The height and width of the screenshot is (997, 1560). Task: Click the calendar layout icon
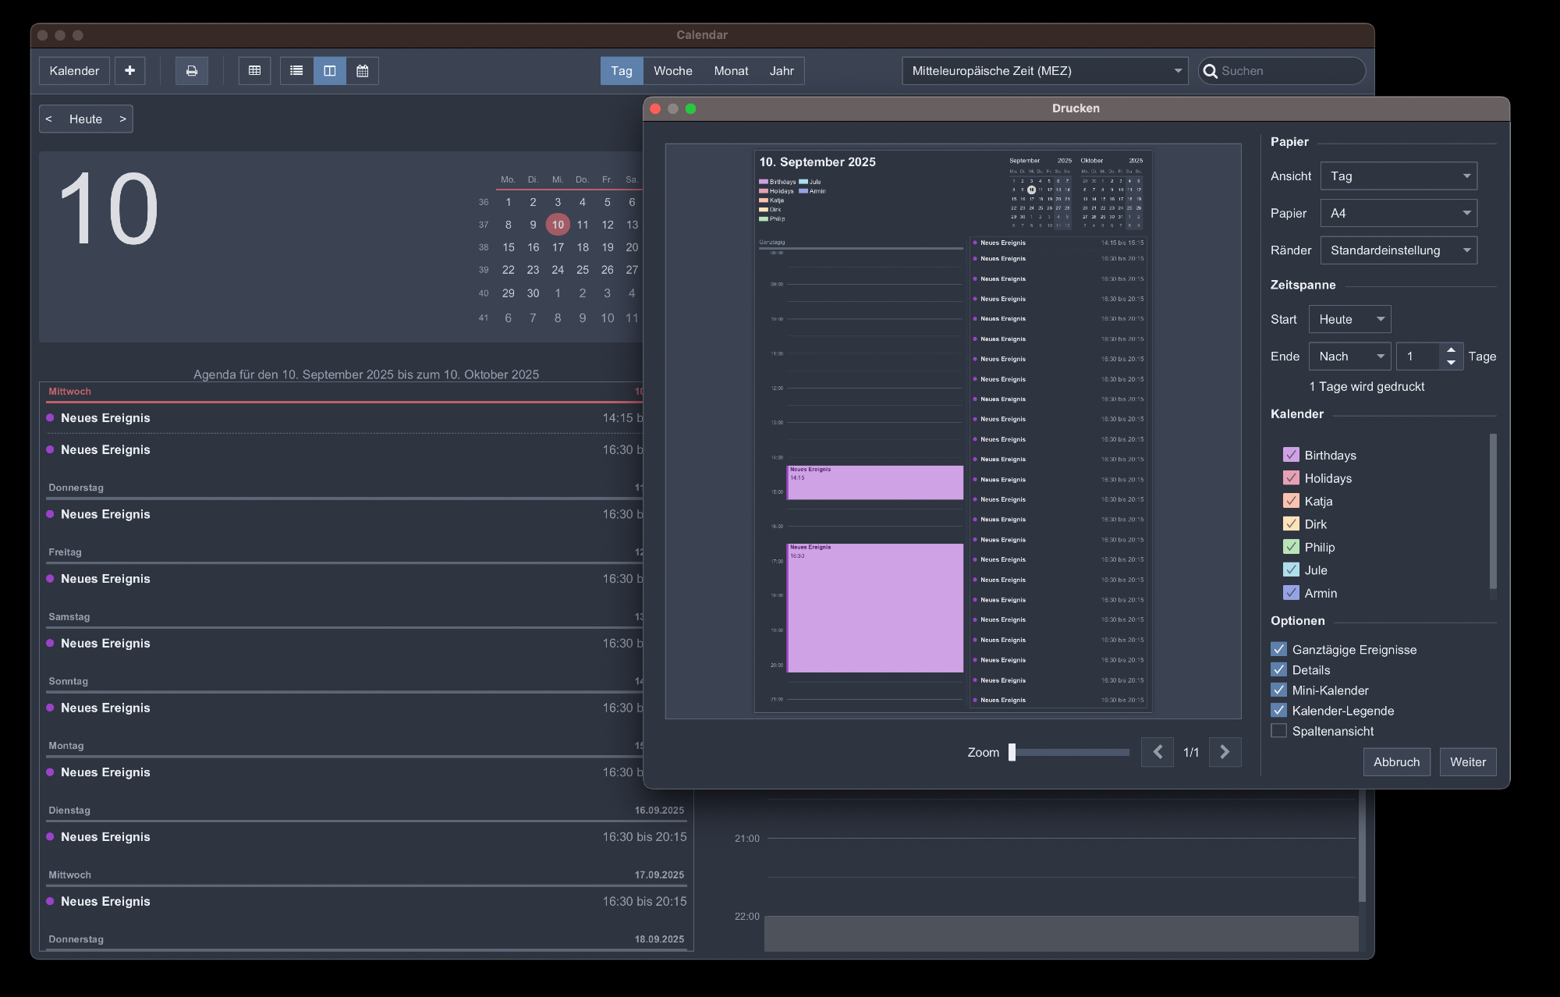tap(363, 71)
